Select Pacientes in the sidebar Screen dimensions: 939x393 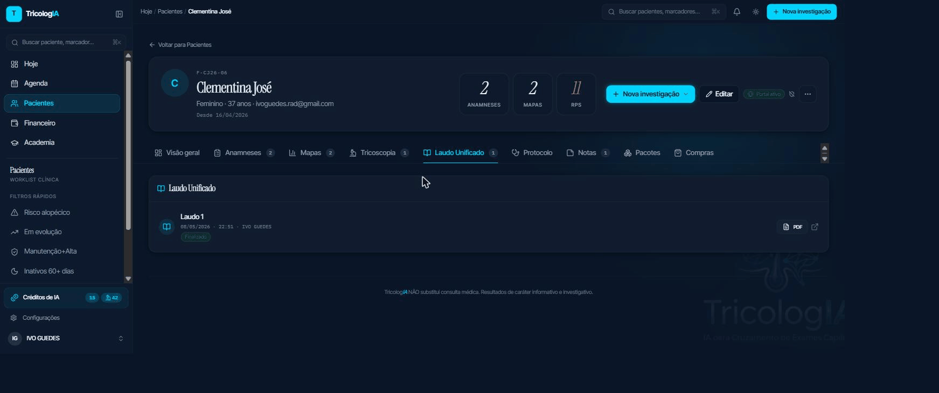point(62,103)
